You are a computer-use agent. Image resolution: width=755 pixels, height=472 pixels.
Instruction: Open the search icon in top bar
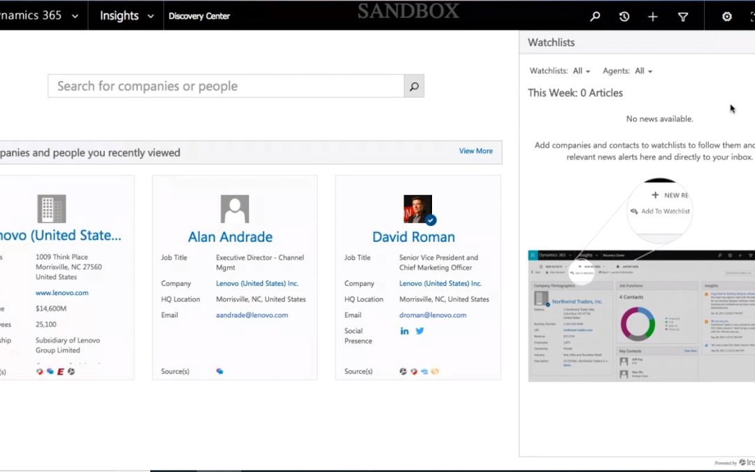click(x=595, y=16)
